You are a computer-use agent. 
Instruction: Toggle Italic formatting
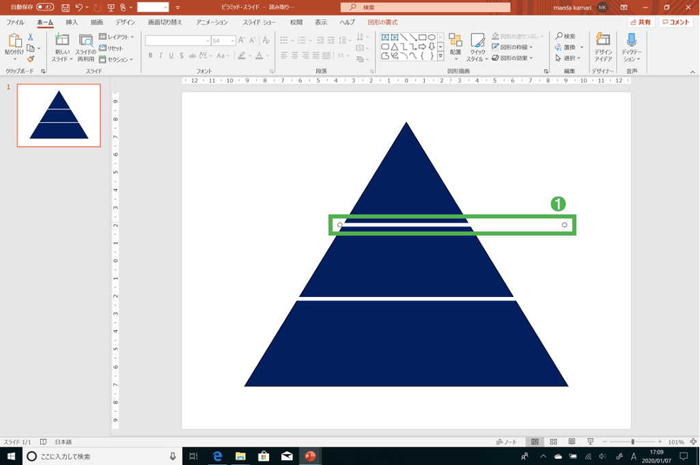point(160,55)
